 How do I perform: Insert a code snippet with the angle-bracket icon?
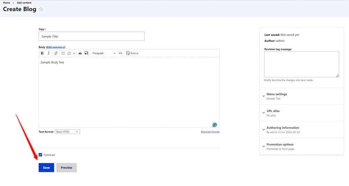120,53
